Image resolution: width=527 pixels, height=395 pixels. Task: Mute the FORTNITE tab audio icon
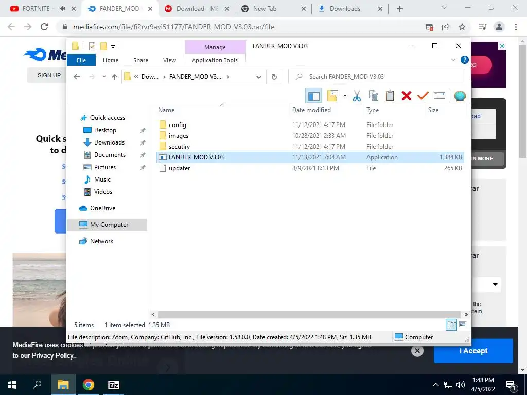[x=62, y=8]
